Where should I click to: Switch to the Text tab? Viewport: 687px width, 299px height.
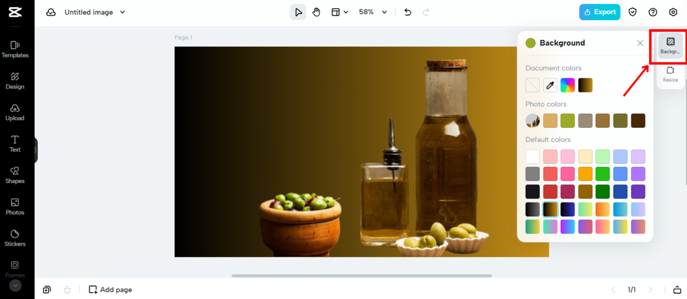tap(15, 144)
